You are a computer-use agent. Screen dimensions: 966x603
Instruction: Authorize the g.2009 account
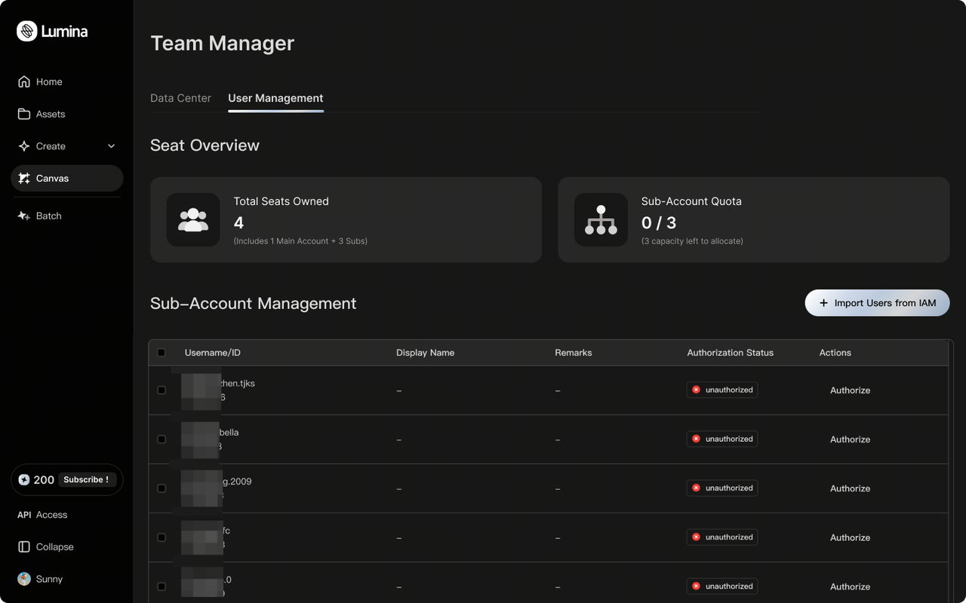coord(850,488)
